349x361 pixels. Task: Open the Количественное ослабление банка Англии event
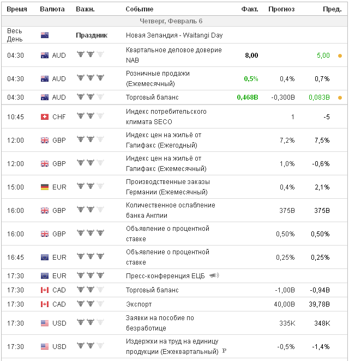(170, 210)
